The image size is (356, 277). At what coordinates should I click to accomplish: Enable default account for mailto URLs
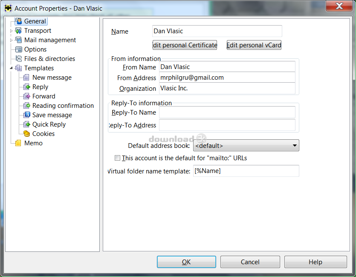click(x=118, y=158)
